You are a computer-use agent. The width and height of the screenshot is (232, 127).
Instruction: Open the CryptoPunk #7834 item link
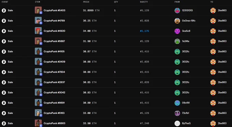(x=54, y=72)
